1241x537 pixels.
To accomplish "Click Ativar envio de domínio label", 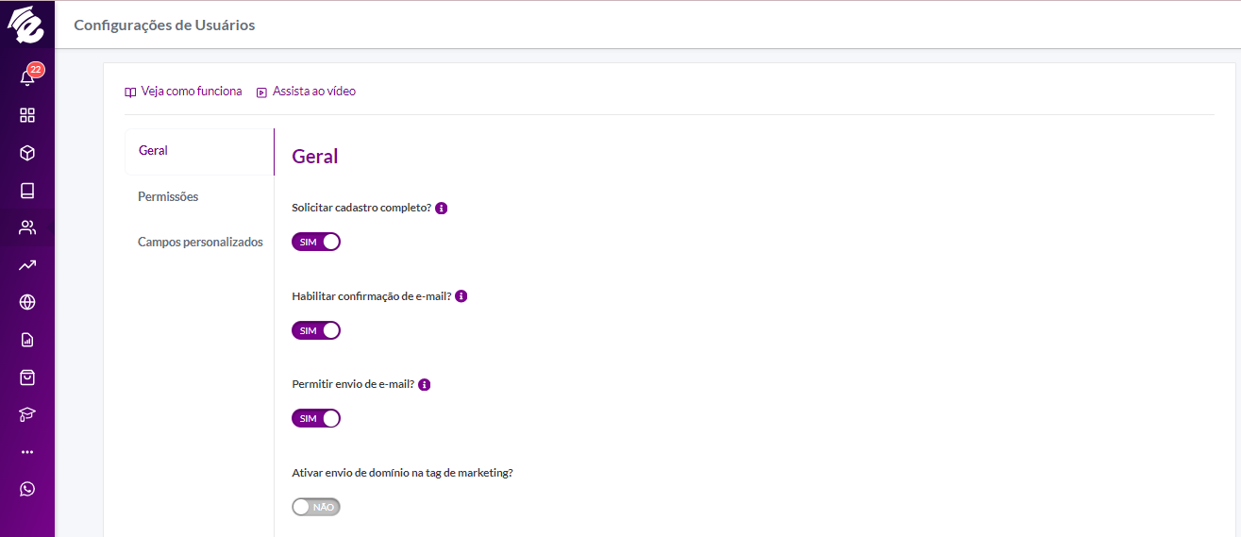I will (402, 473).
